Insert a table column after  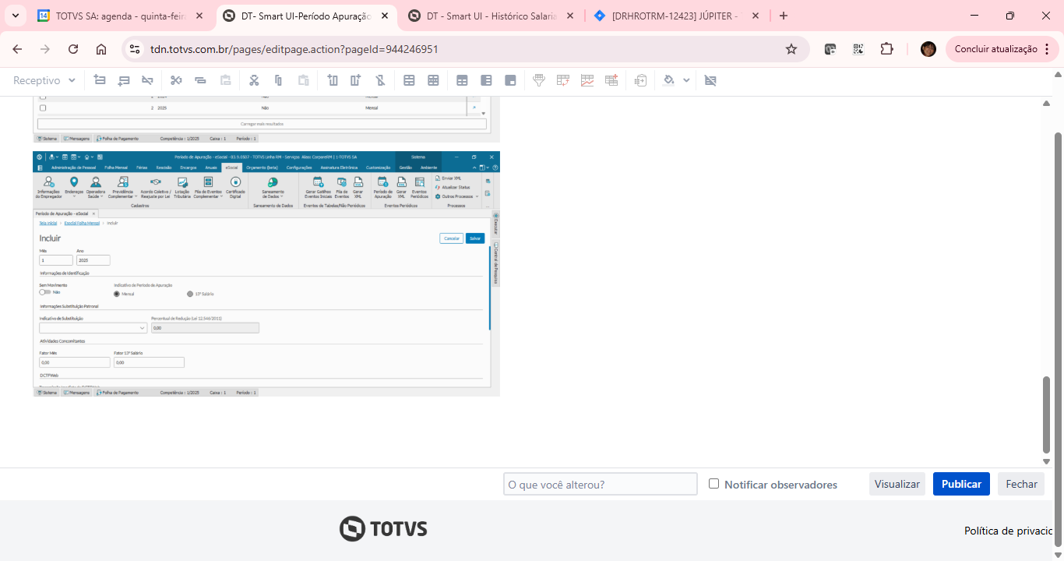[356, 80]
